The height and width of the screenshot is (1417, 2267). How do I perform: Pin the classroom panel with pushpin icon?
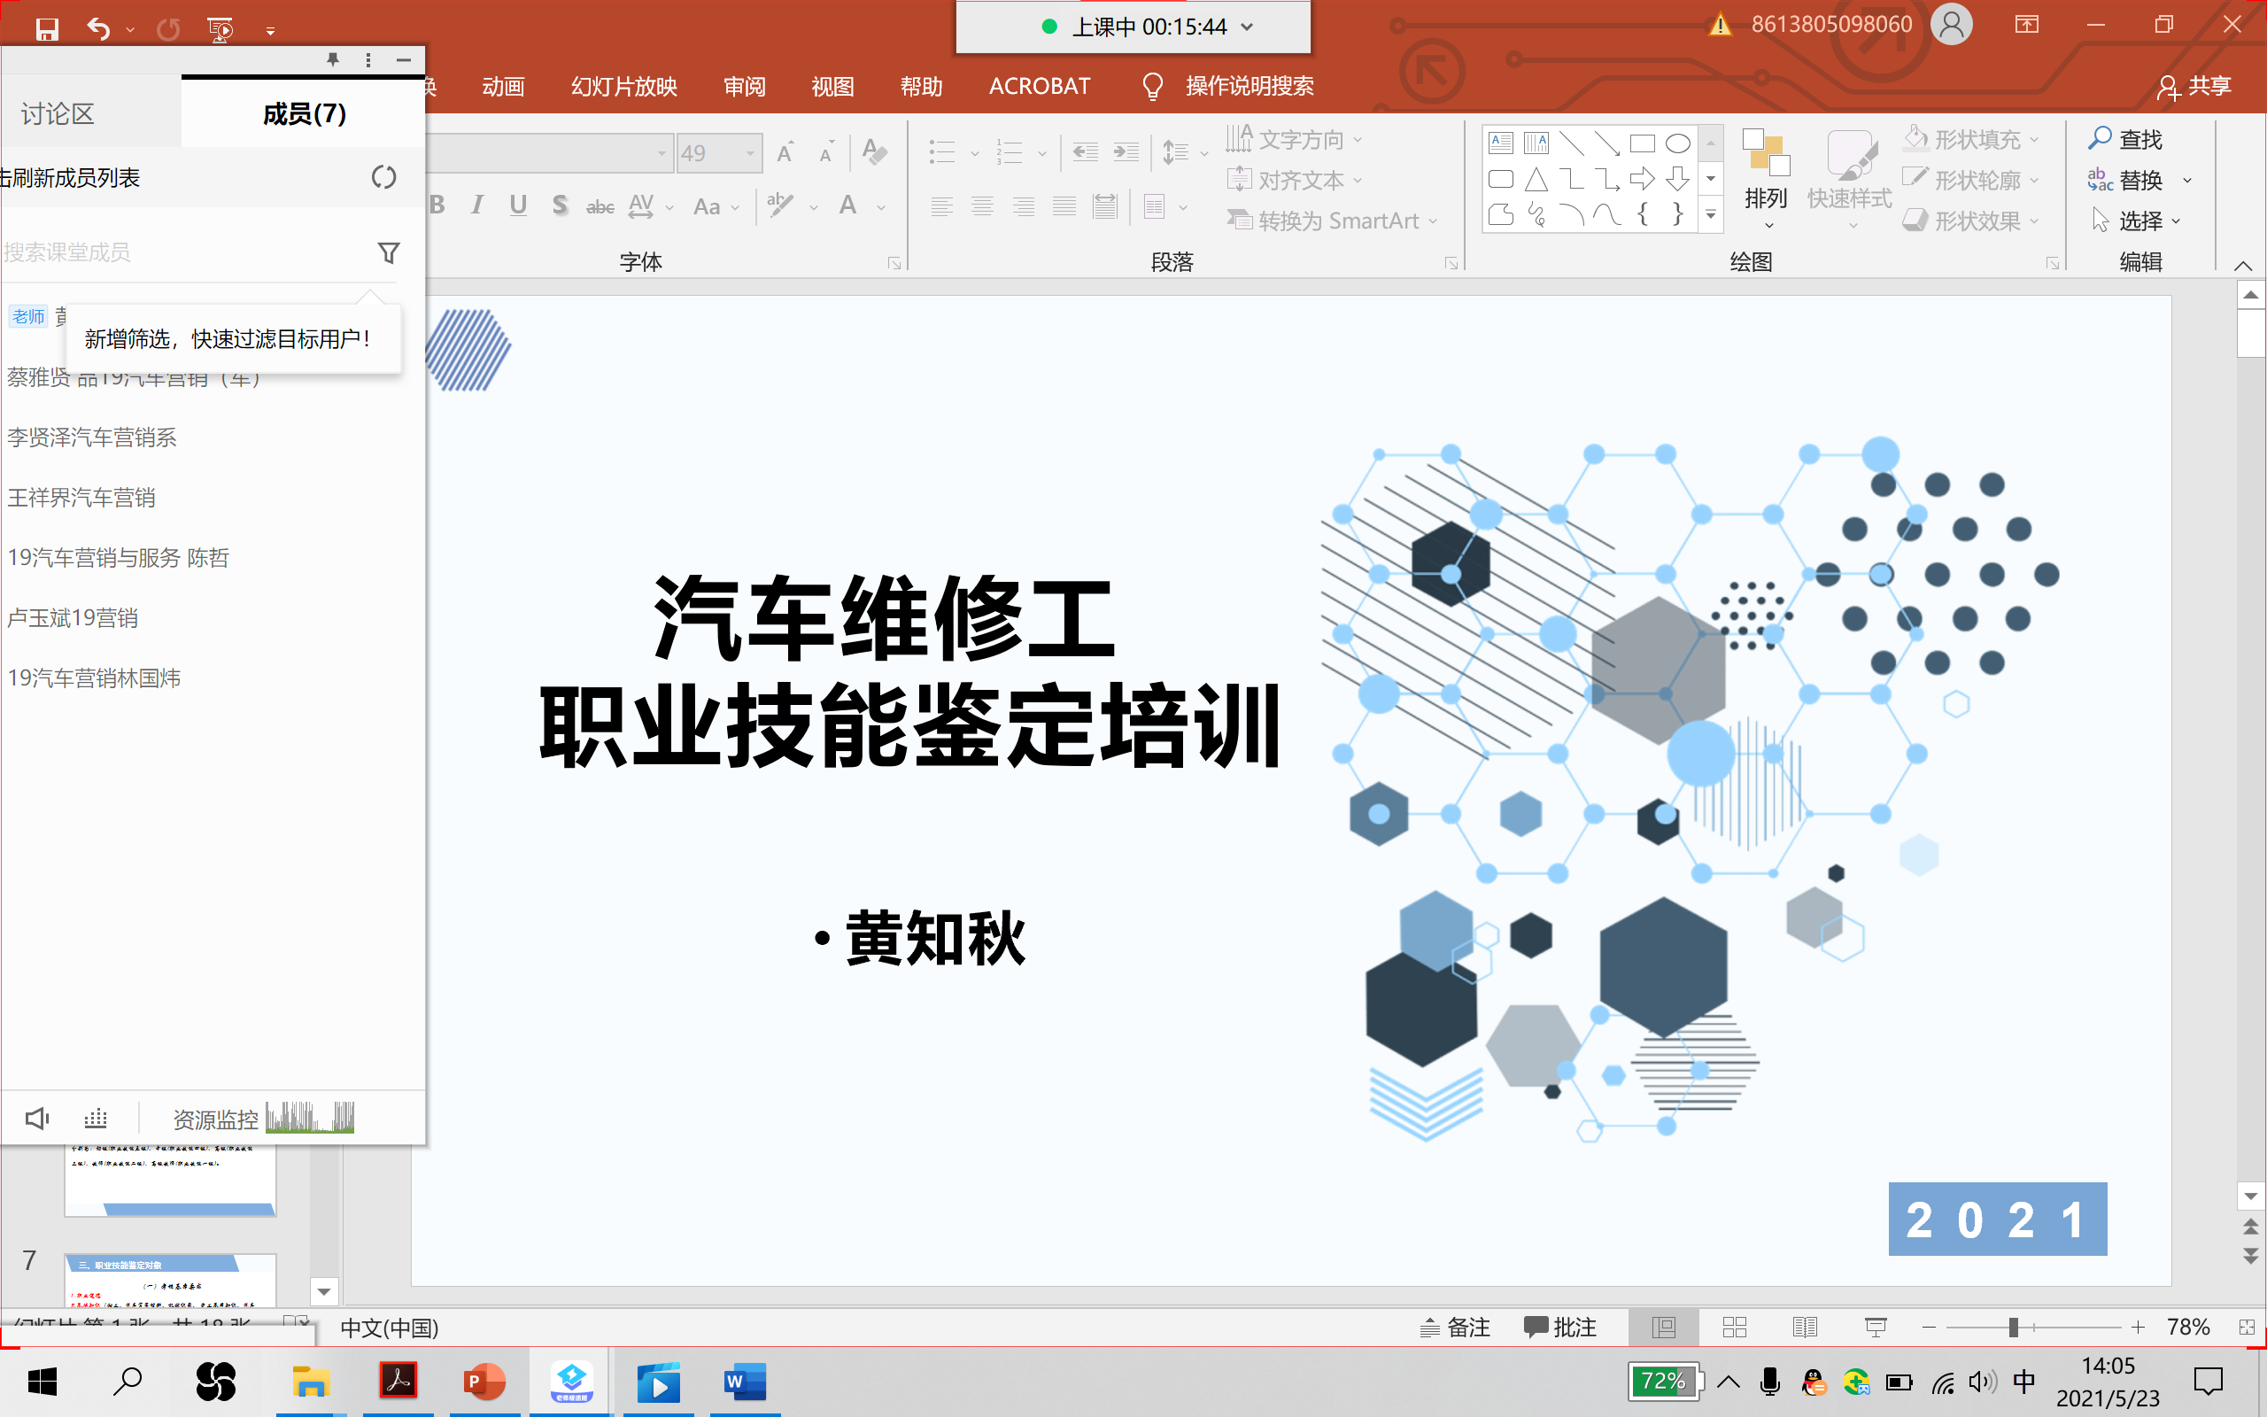pyautogui.click(x=333, y=60)
